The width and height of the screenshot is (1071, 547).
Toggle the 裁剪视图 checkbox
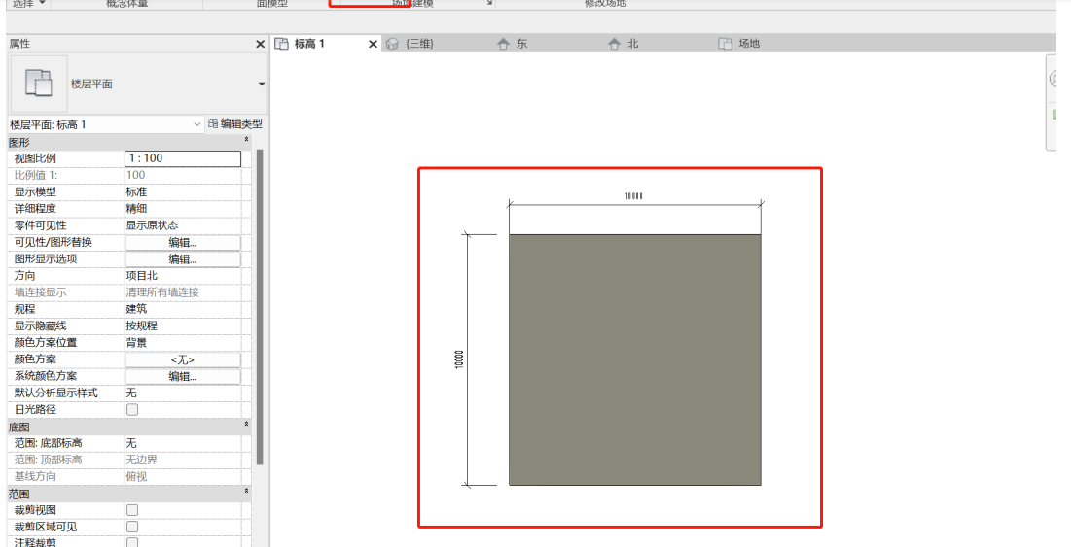(x=132, y=510)
